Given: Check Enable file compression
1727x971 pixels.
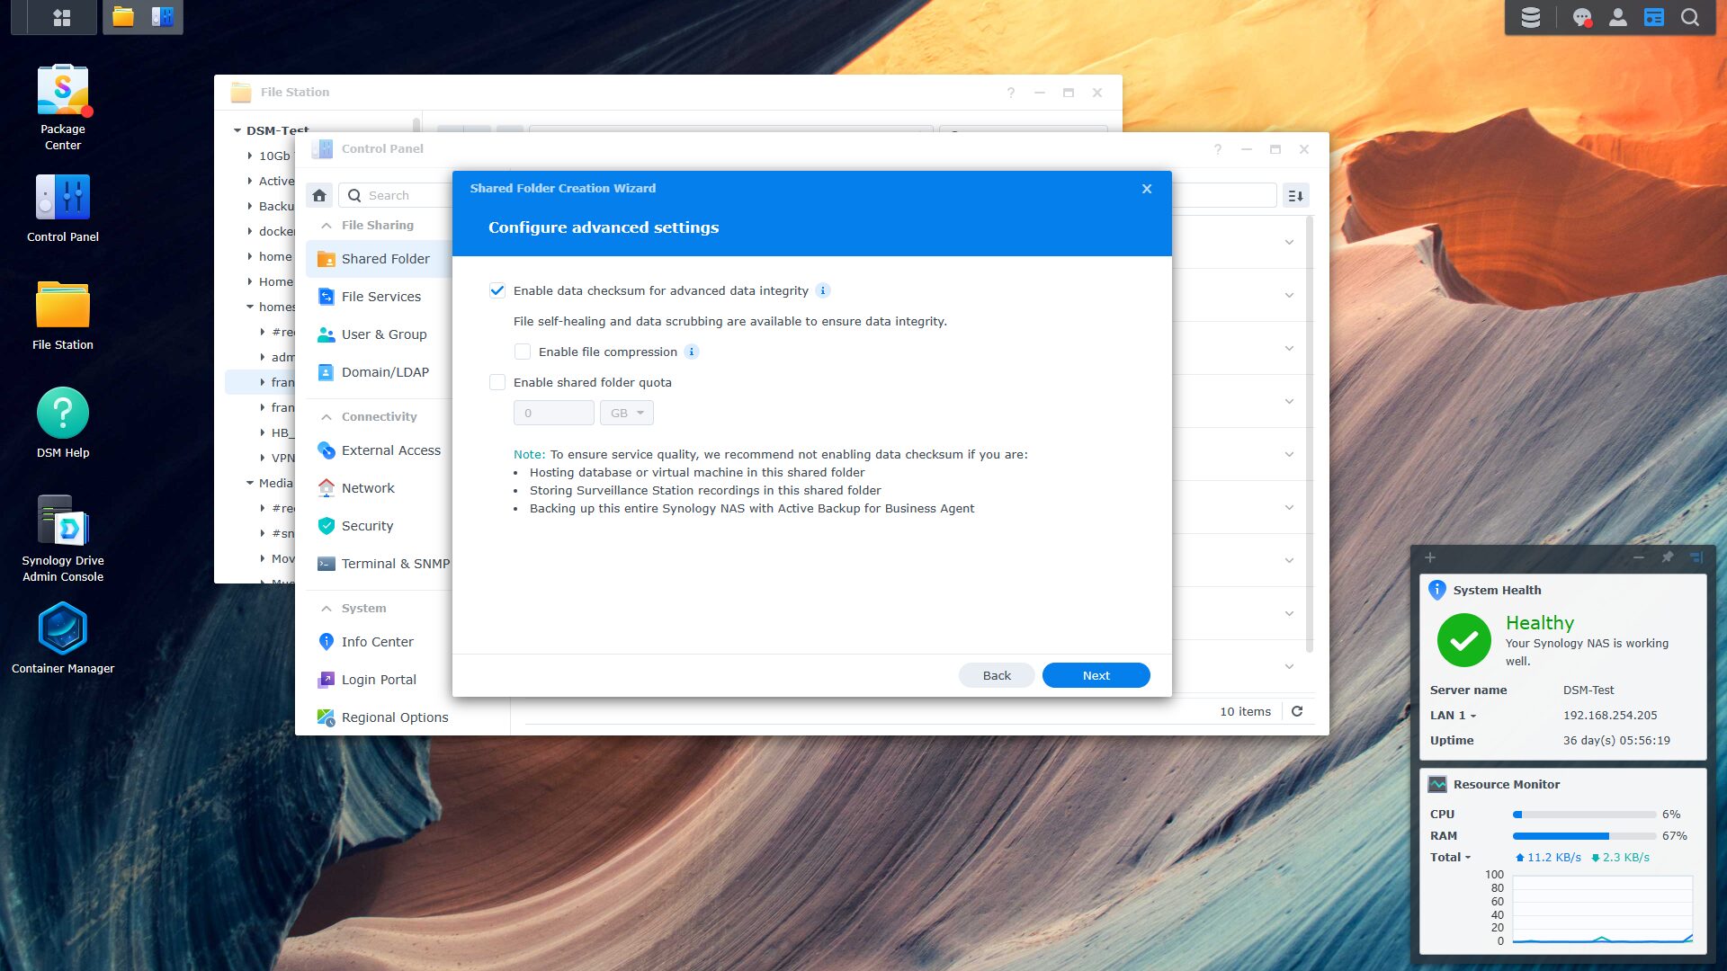Looking at the screenshot, I should pos(523,352).
